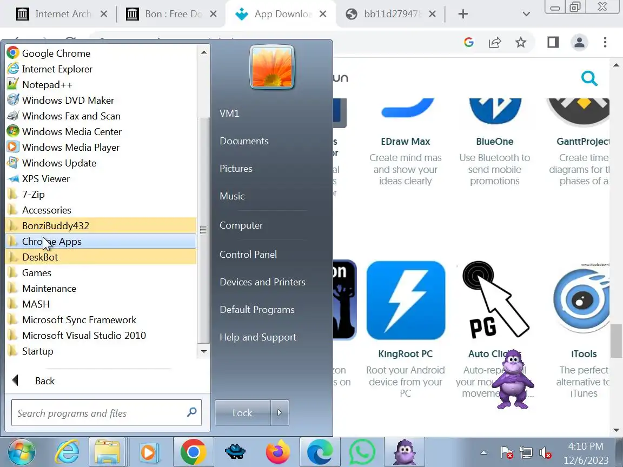Image resolution: width=623 pixels, height=467 pixels.
Task: Open the Startup folder
Action: click(101, 351)
